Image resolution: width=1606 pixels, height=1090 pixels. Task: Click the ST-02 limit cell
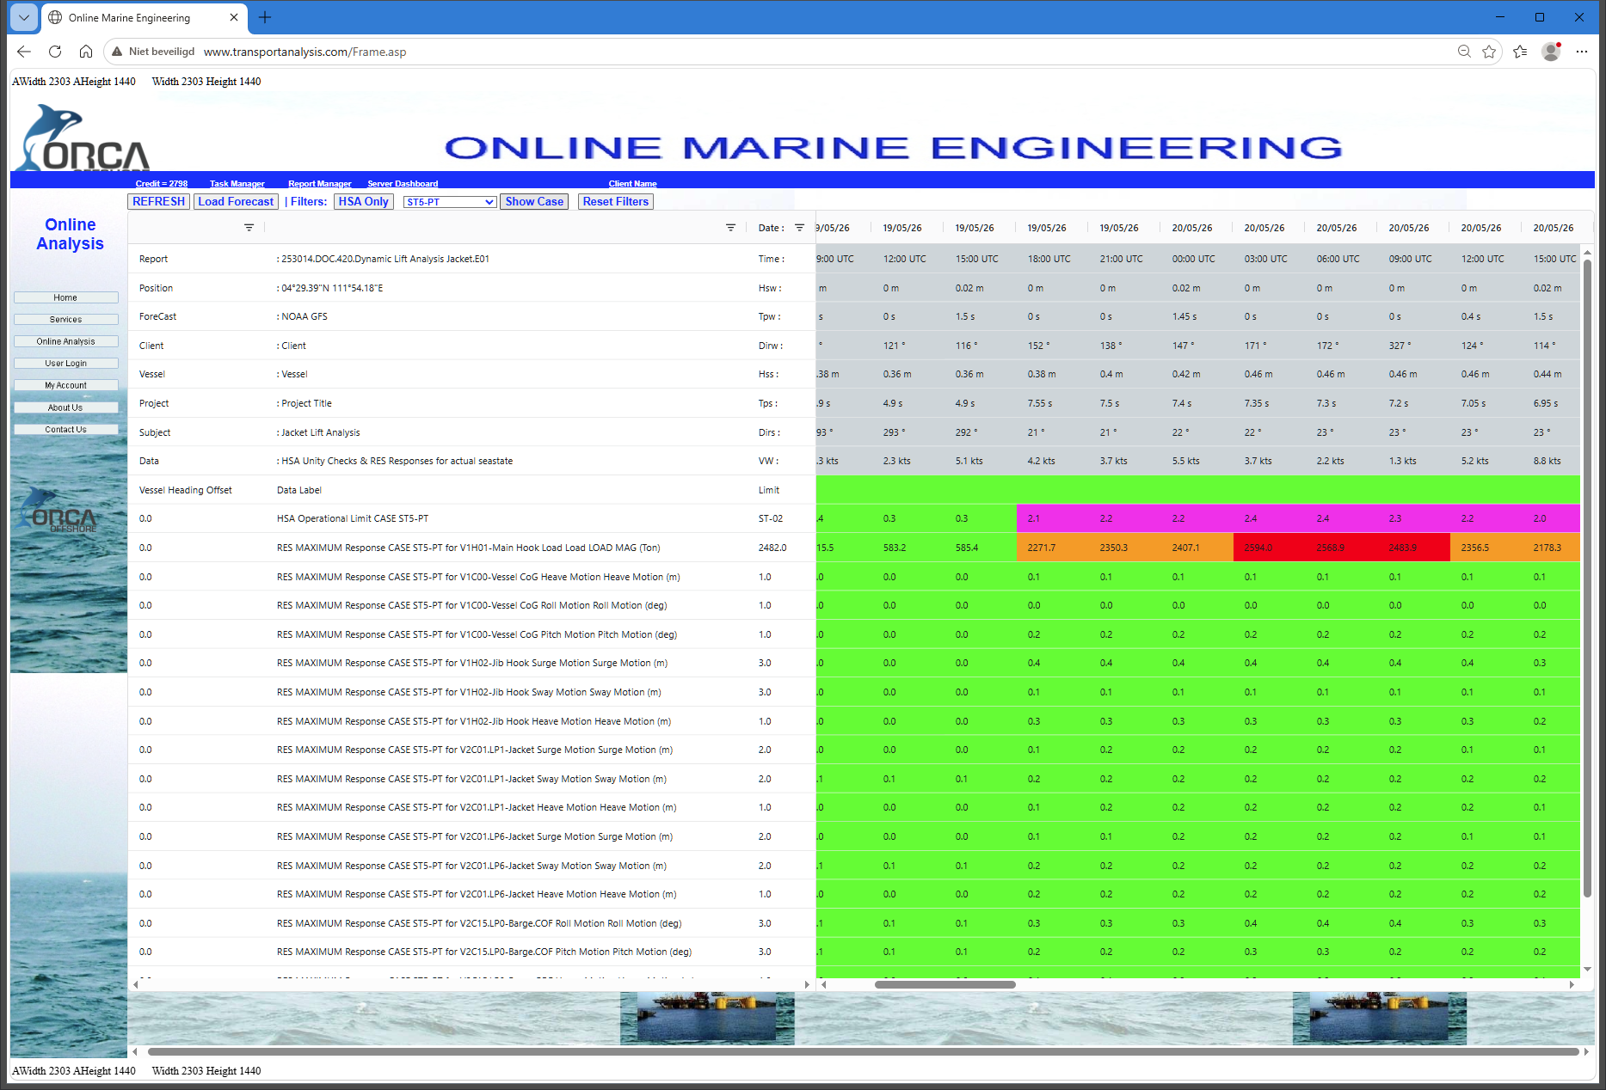[x=771, y=518]
